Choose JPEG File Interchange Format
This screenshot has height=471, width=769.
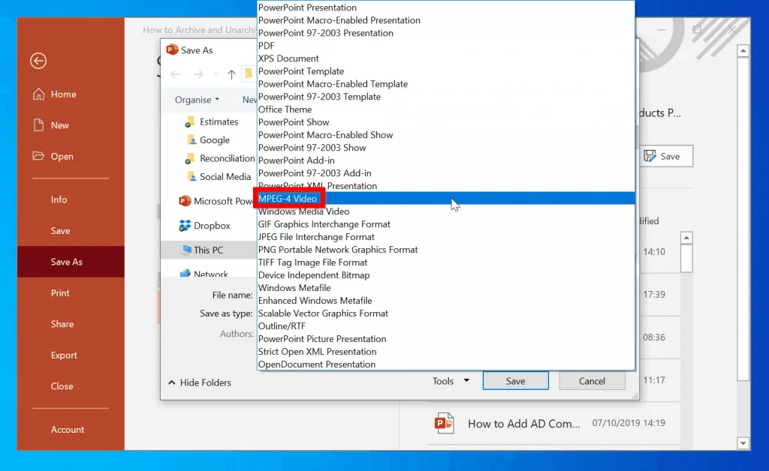(446, 236)
